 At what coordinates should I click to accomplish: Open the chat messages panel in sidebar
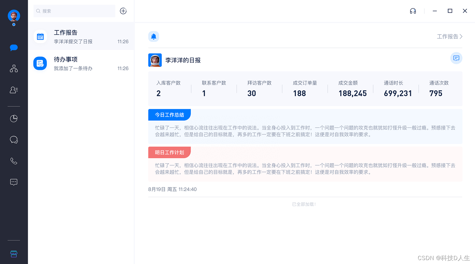13,48
